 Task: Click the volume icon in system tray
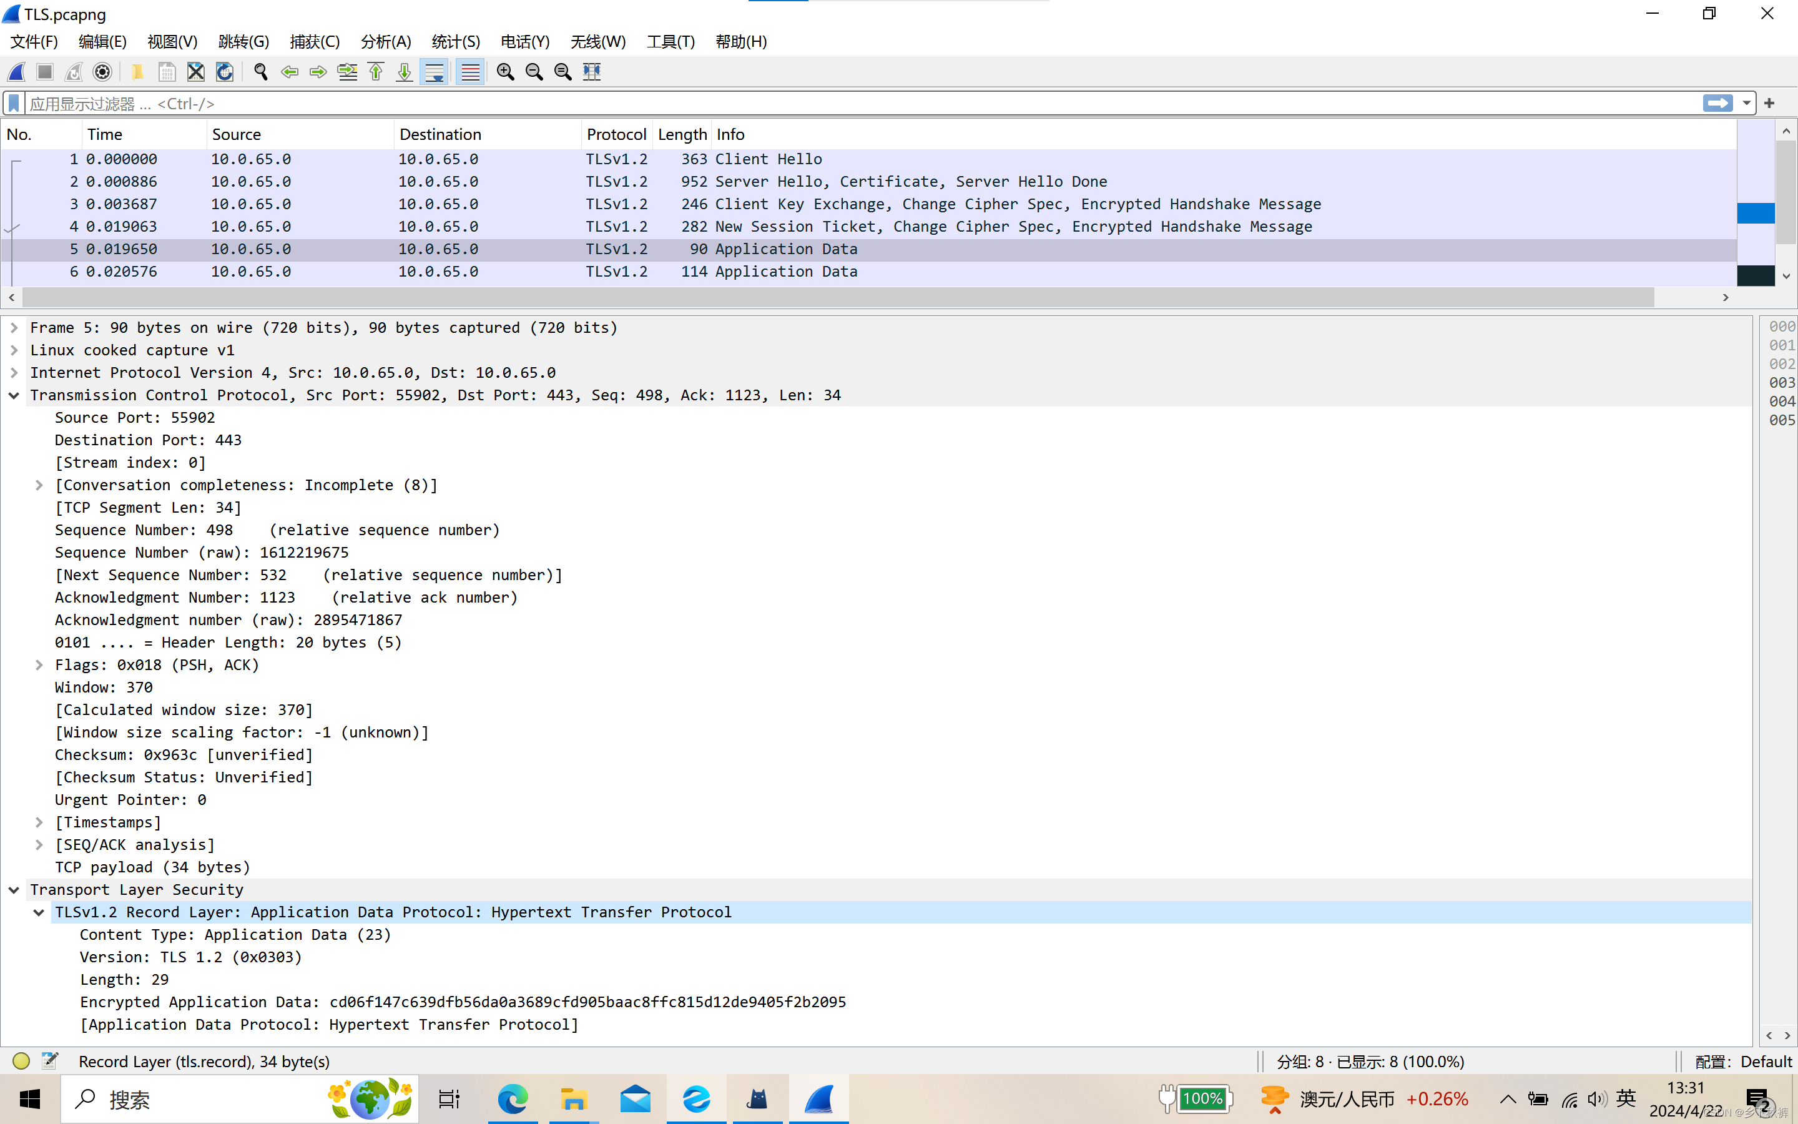pyautogui.click(x=1596, y=1100)
